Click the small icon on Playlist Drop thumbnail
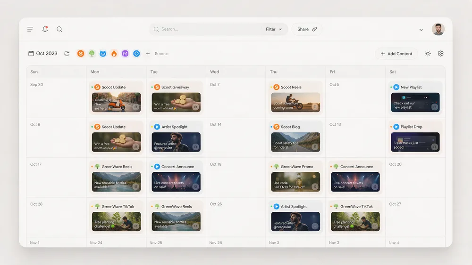 pyautogui.click(x=435, y=147)
